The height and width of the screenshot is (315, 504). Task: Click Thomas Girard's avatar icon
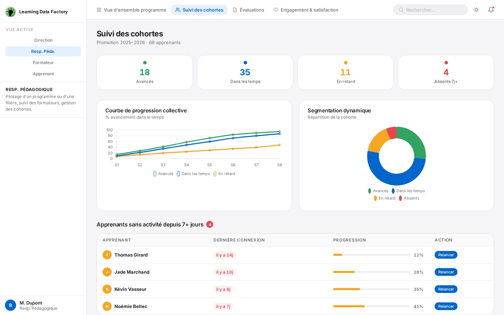pos(107,255)
